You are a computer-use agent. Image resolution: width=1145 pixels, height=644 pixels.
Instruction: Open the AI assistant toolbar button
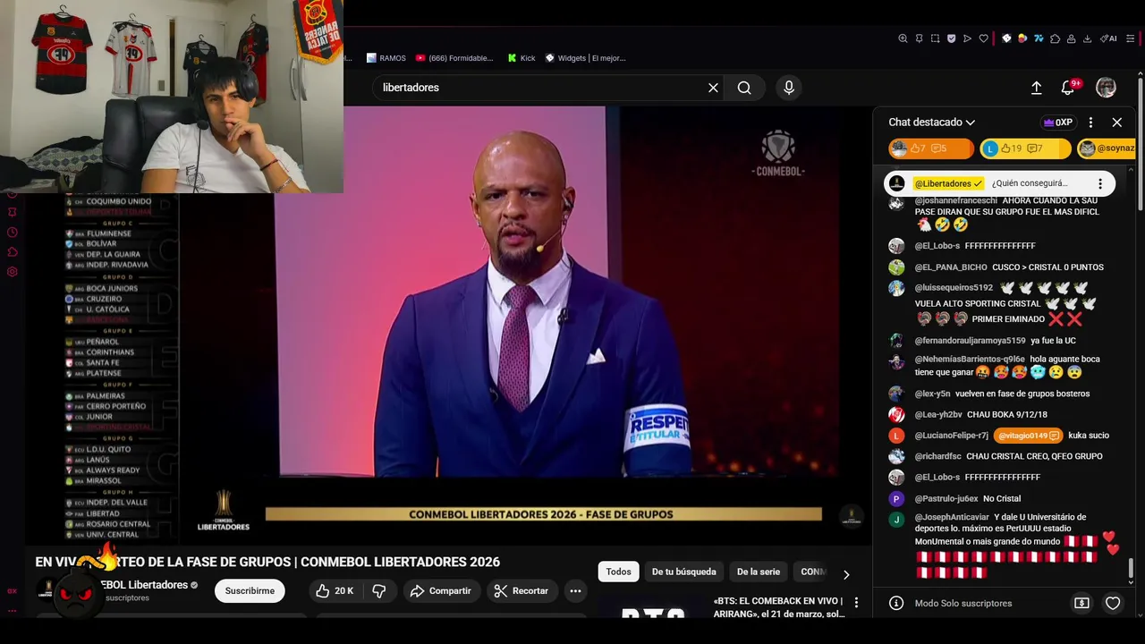pos(1109,38)
